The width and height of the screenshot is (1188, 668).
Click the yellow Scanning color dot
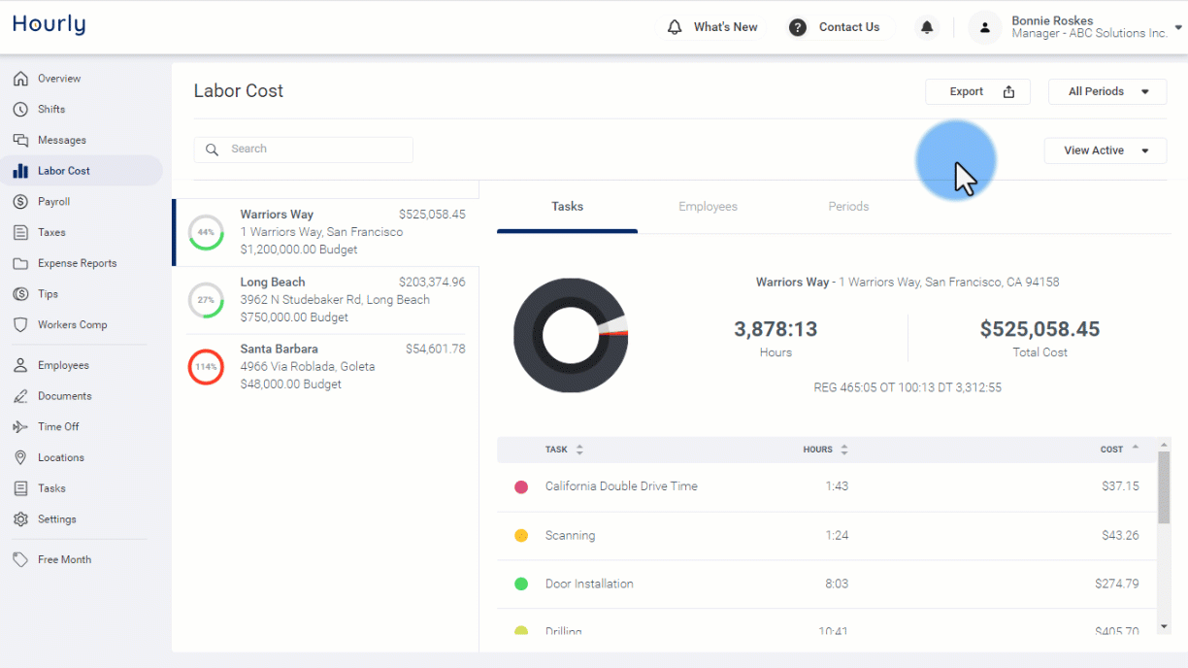(521, 536)
